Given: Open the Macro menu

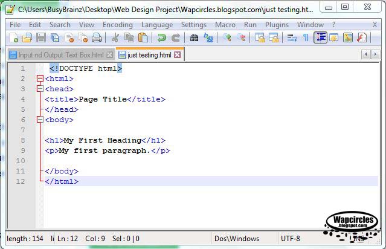Looking at the screenshot, I should (x=225, y=25).
